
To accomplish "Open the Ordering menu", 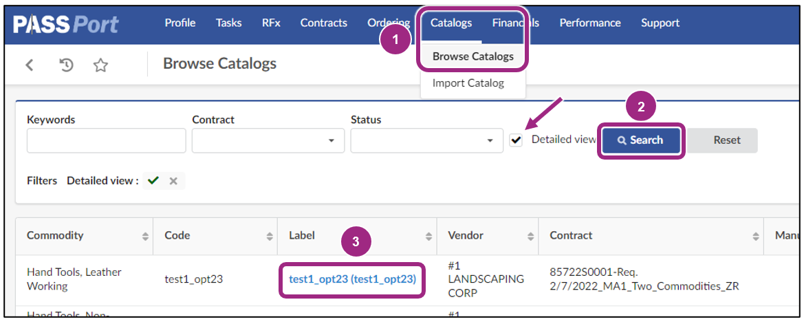I will coord(389,23).
